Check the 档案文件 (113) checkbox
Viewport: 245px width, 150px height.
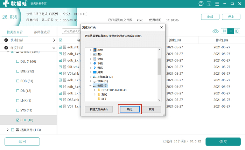(13, 130)
